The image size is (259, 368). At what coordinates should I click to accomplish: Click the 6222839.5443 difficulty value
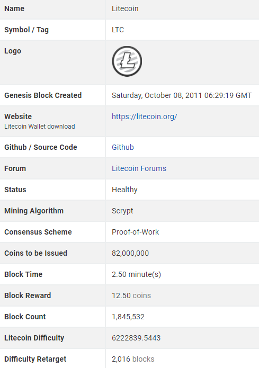point(136,338)
